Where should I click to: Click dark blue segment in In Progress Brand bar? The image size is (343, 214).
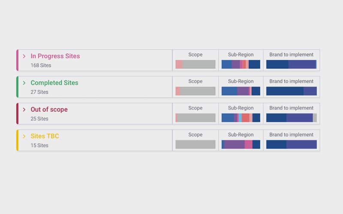point(277,65)
